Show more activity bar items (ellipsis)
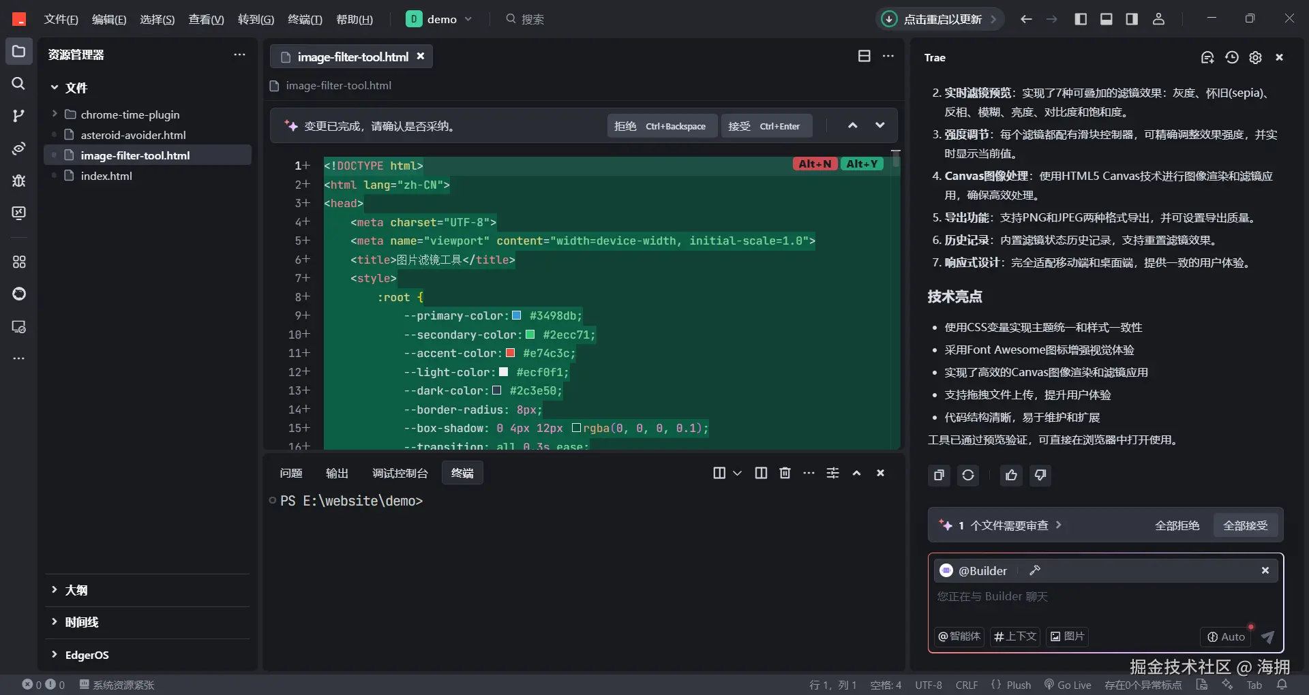Image resolution: width=1309 pixels, height=695 pixels. click(x=19, y=358)
